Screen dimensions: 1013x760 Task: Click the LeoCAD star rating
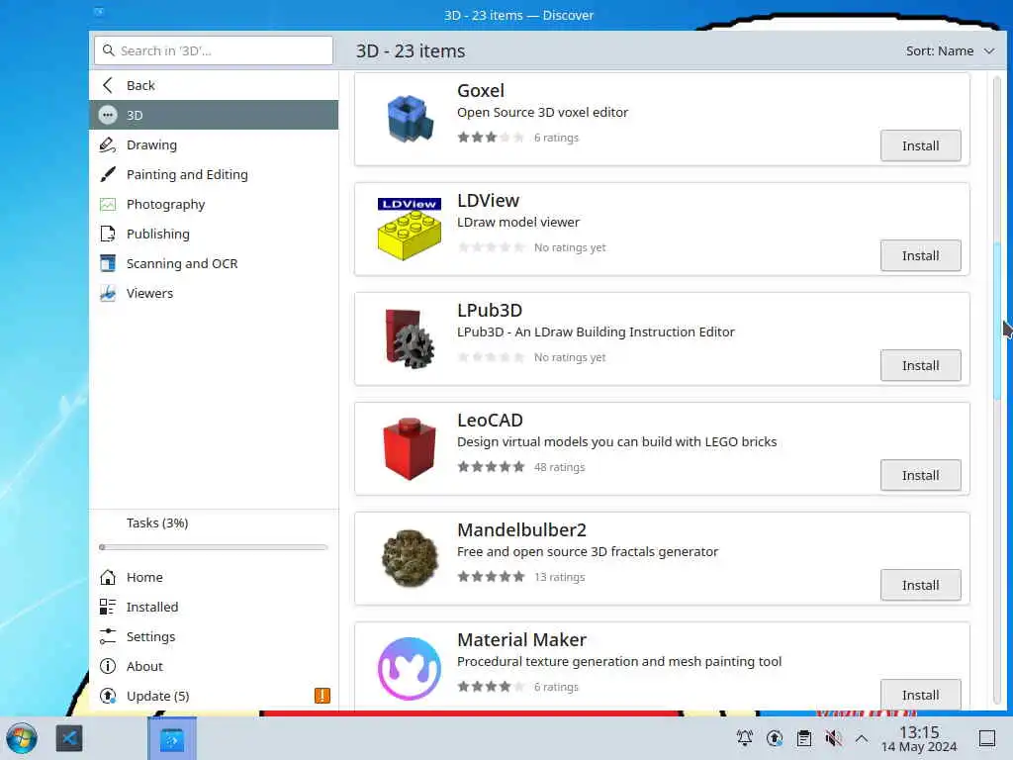491,467
